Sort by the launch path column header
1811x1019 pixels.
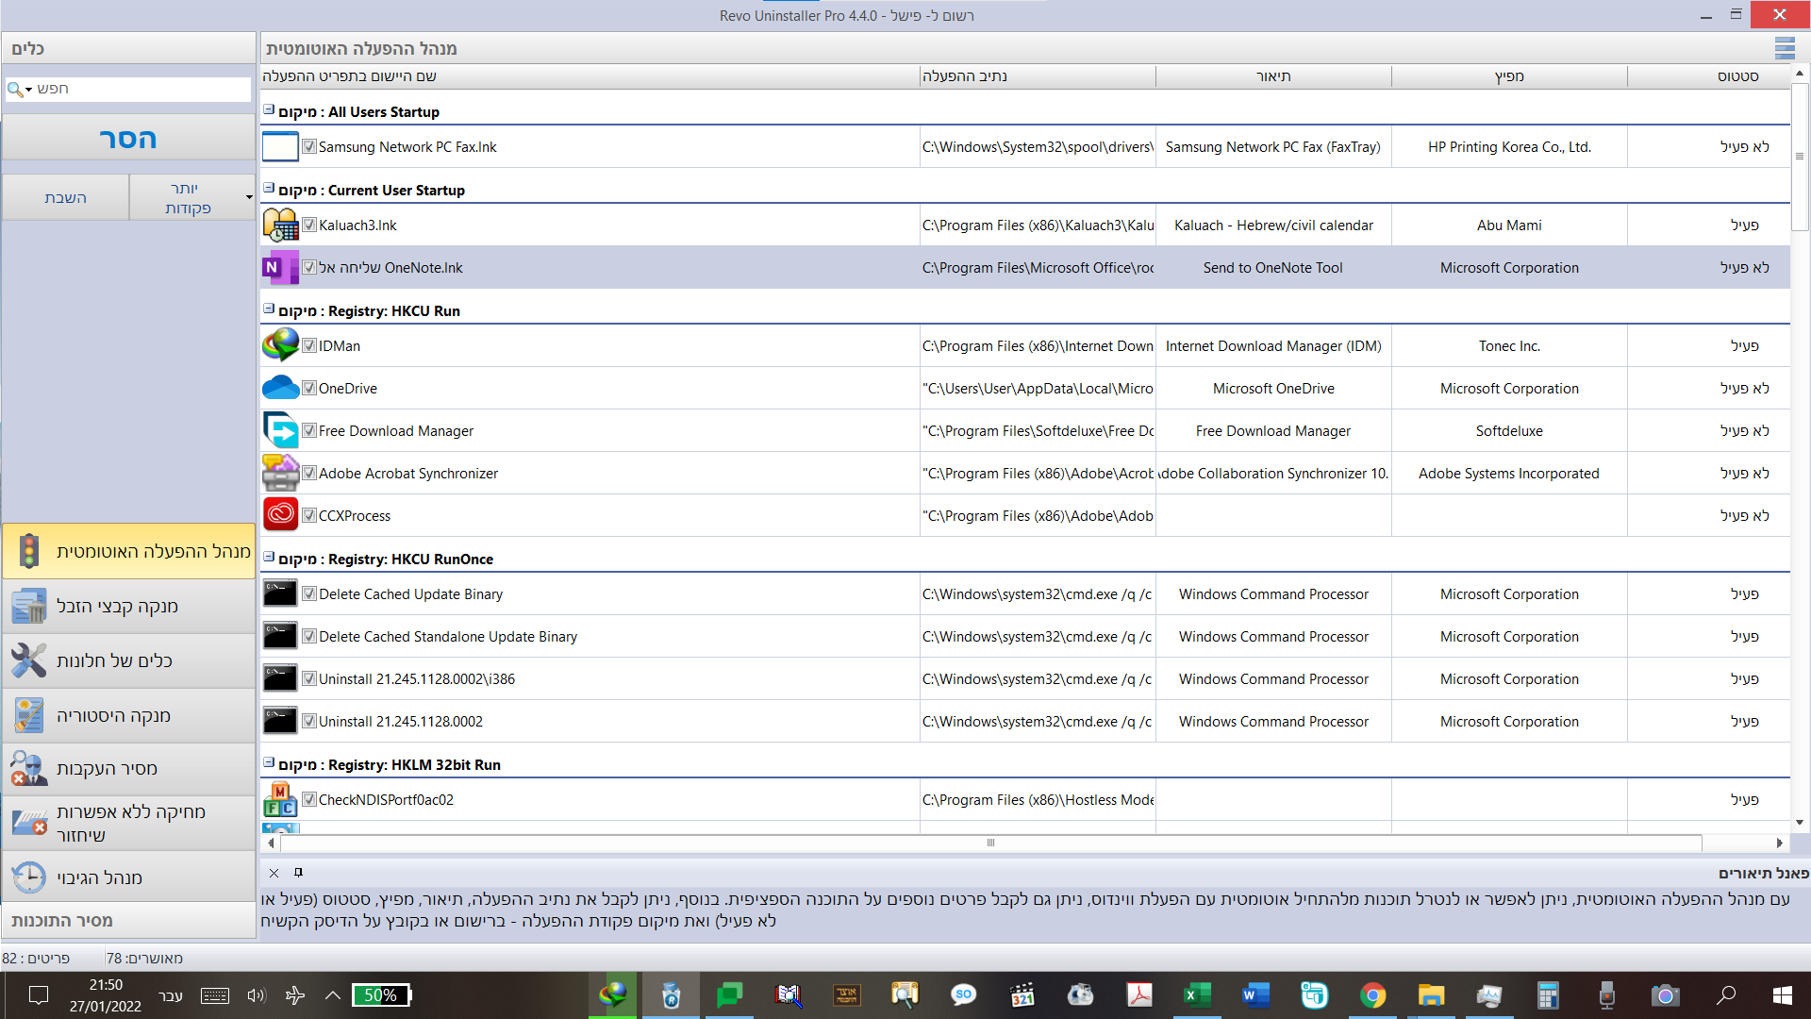(x=1038, y=76)
